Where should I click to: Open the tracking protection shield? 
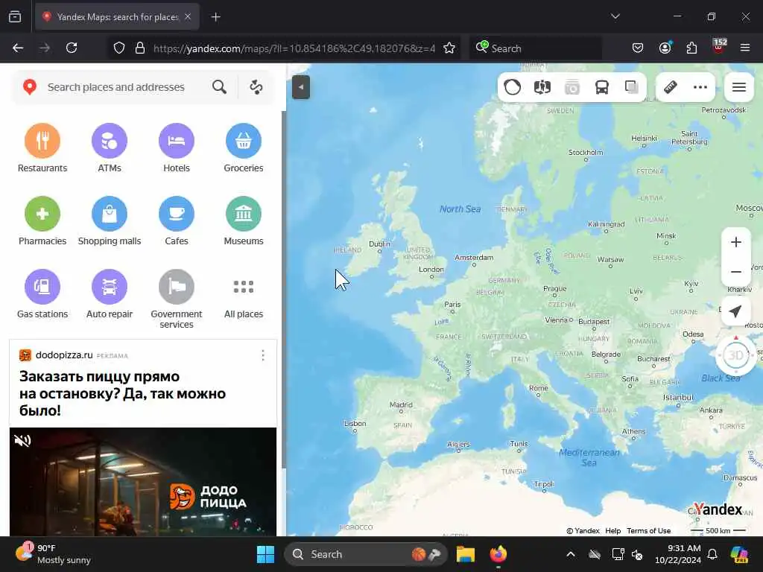tap(119, 48)
